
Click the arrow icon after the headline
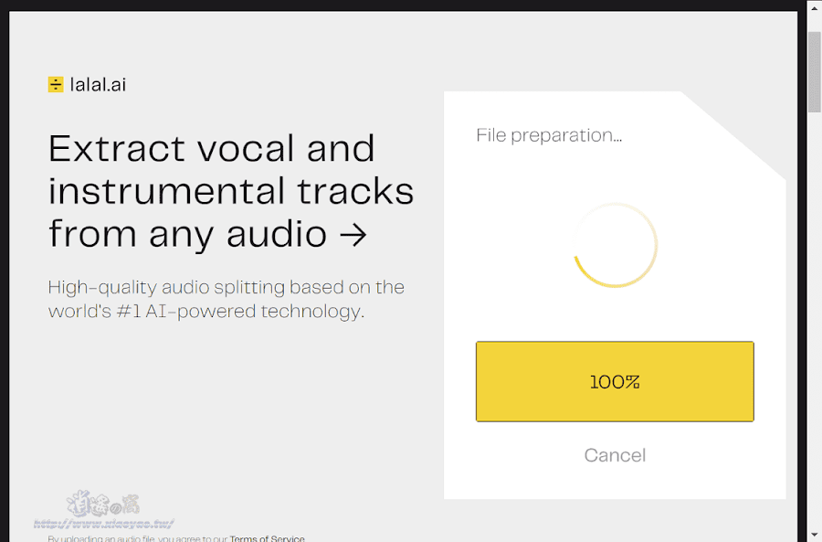(x=353, y=235)
